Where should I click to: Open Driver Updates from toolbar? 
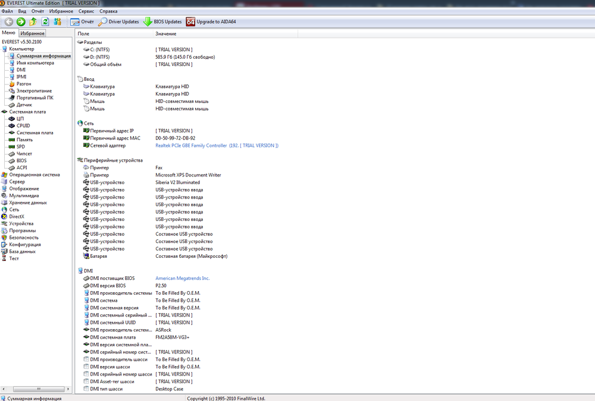click(118, 22)
